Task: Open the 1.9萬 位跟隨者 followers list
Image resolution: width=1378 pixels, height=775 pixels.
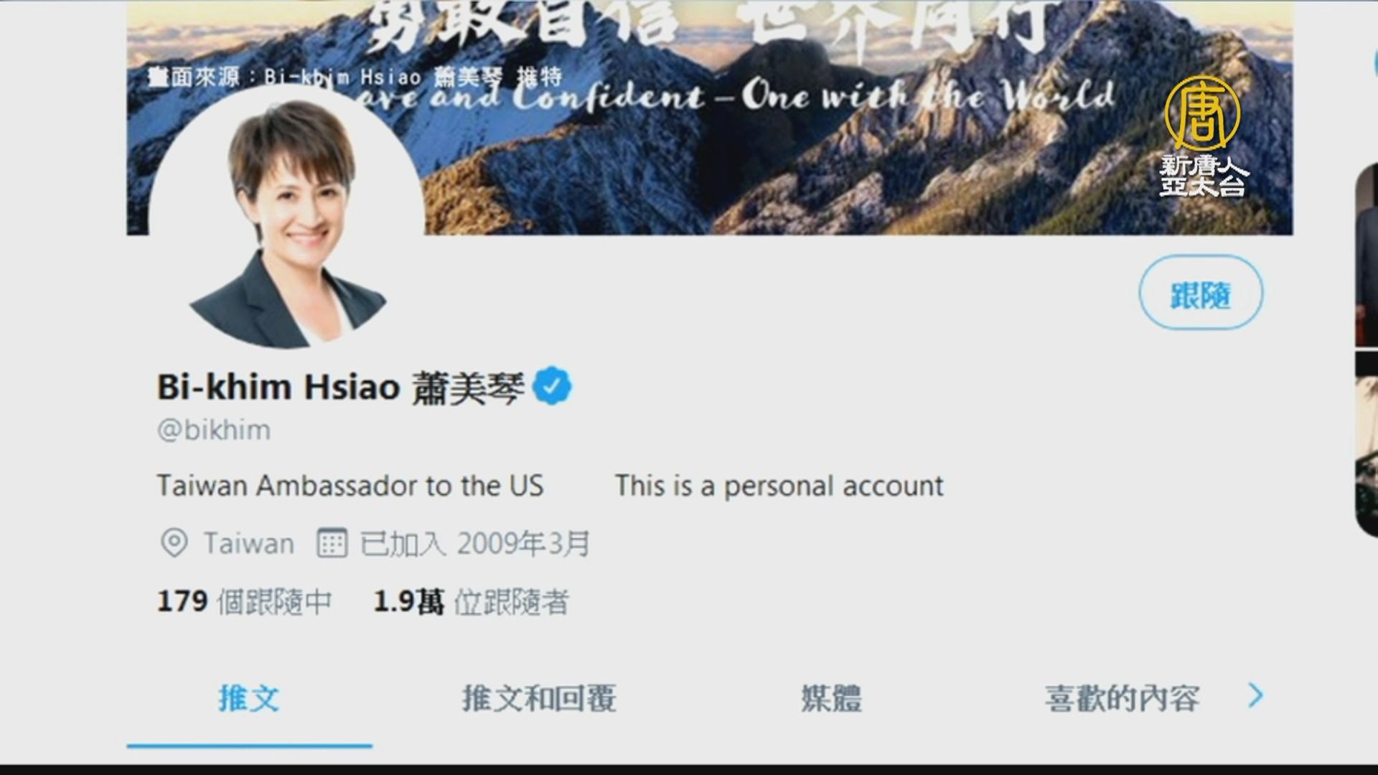Action: [472, 601]
